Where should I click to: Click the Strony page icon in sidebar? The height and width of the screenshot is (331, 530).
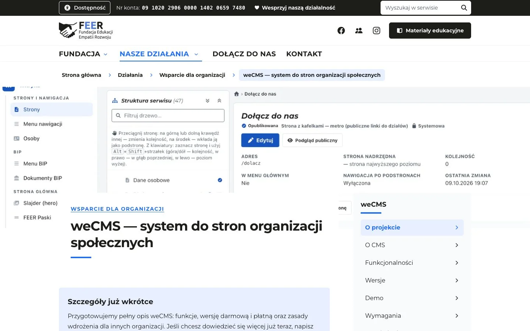point(16,110)
